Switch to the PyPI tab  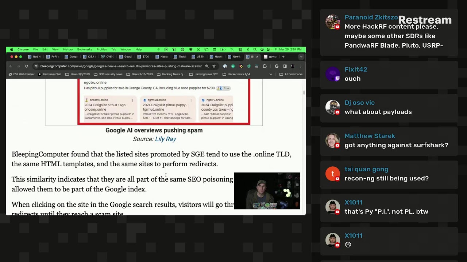tap(53, 57)
